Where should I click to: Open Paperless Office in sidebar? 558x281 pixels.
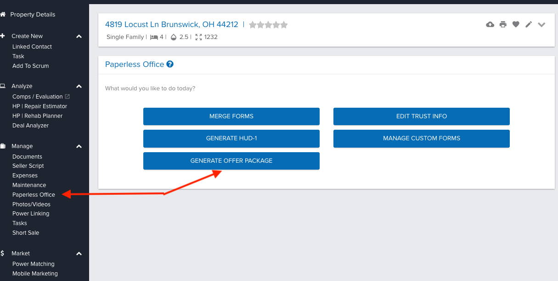click(x=34, y=195)
